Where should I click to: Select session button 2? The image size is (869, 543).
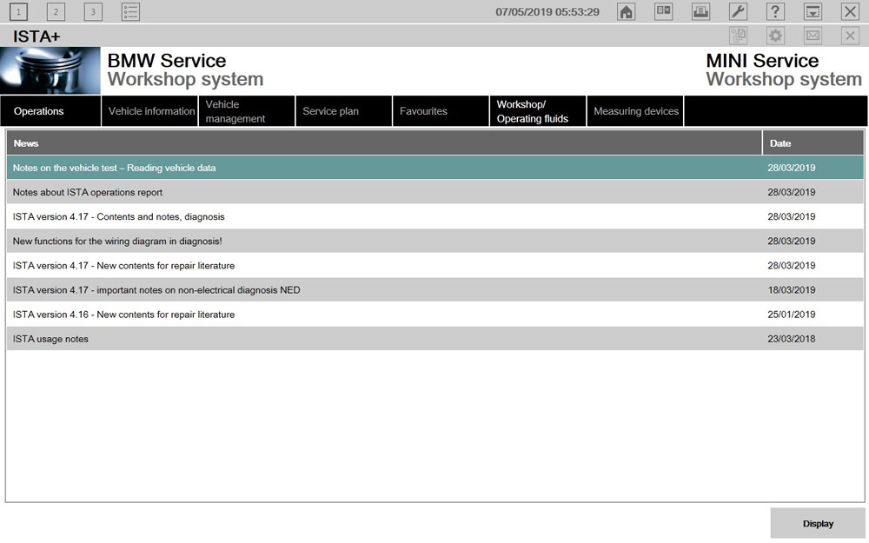pyautogui.click(x=56, y=11)
